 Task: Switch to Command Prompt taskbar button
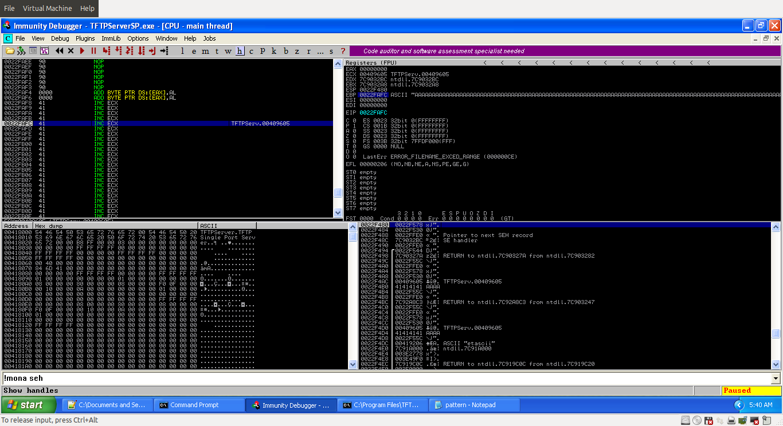[200, 405]
